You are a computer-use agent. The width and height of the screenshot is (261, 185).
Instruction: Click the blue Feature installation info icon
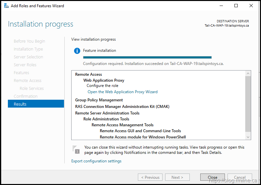tap(77, 51)
